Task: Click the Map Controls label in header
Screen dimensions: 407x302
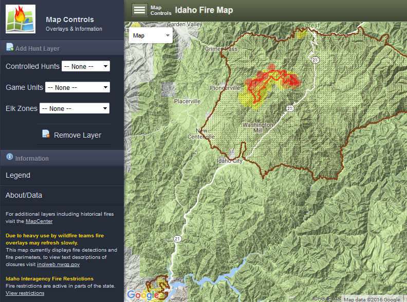Action: pos(161,10)
